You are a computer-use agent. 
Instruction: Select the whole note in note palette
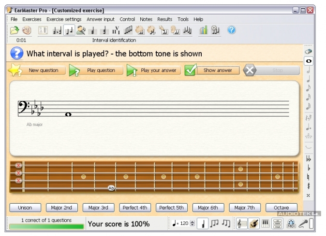pos(309,61)
